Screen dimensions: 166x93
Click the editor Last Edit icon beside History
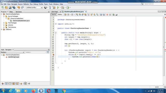pyautogui.click(x=65, y=14)
